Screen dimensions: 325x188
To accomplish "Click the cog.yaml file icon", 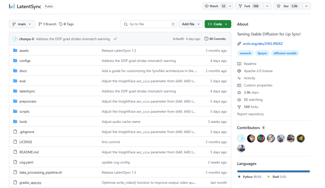I will point(15,162).
